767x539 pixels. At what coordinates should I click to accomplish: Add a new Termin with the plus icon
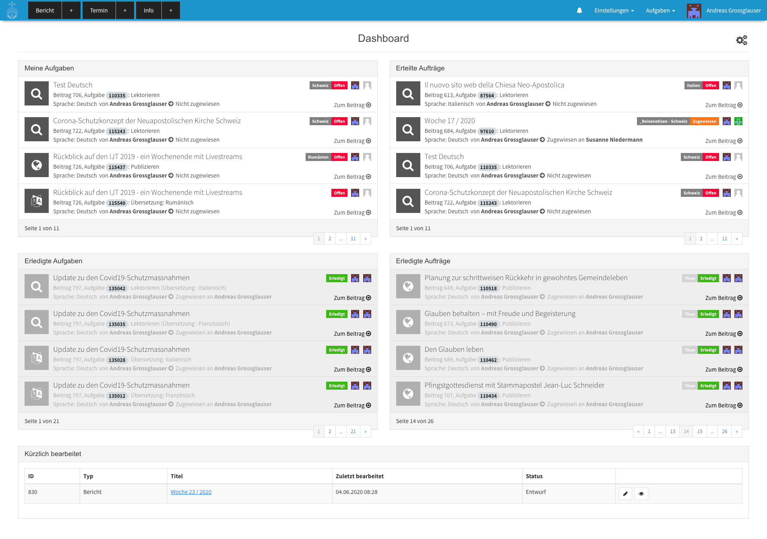(125, 10)
